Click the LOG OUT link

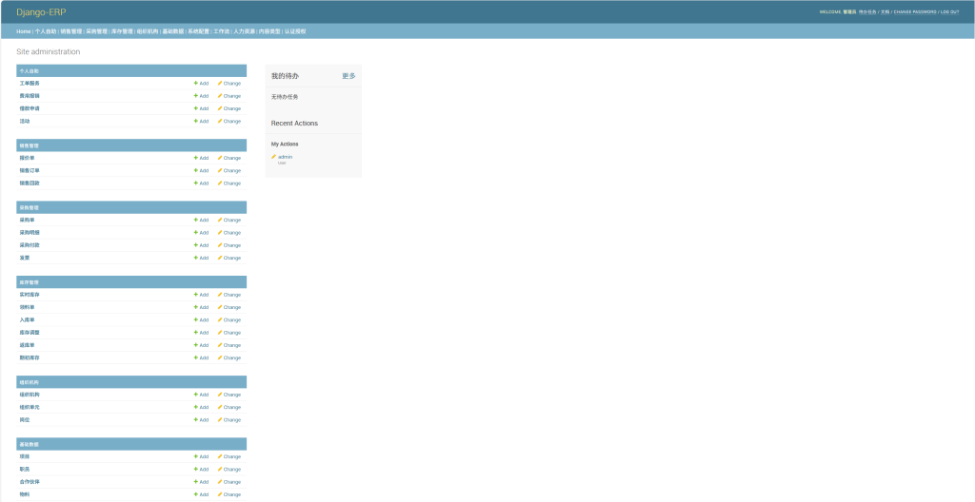coord(949,12)
